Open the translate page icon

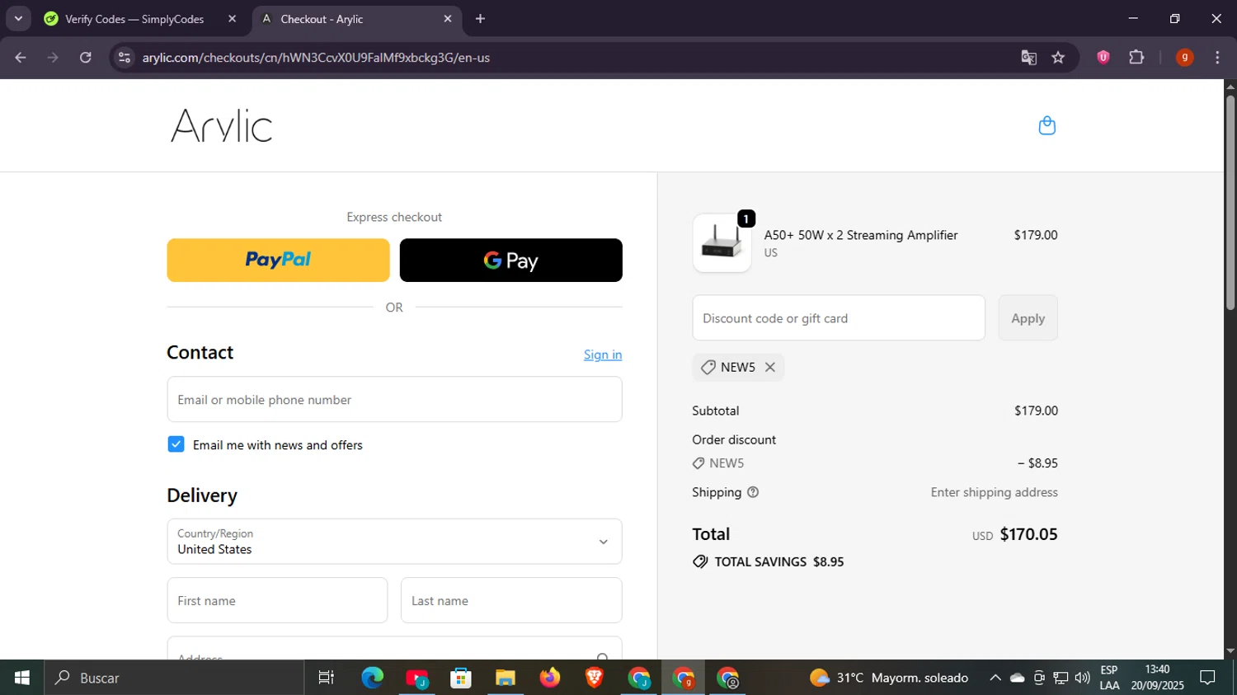(x=1028, y=58)
